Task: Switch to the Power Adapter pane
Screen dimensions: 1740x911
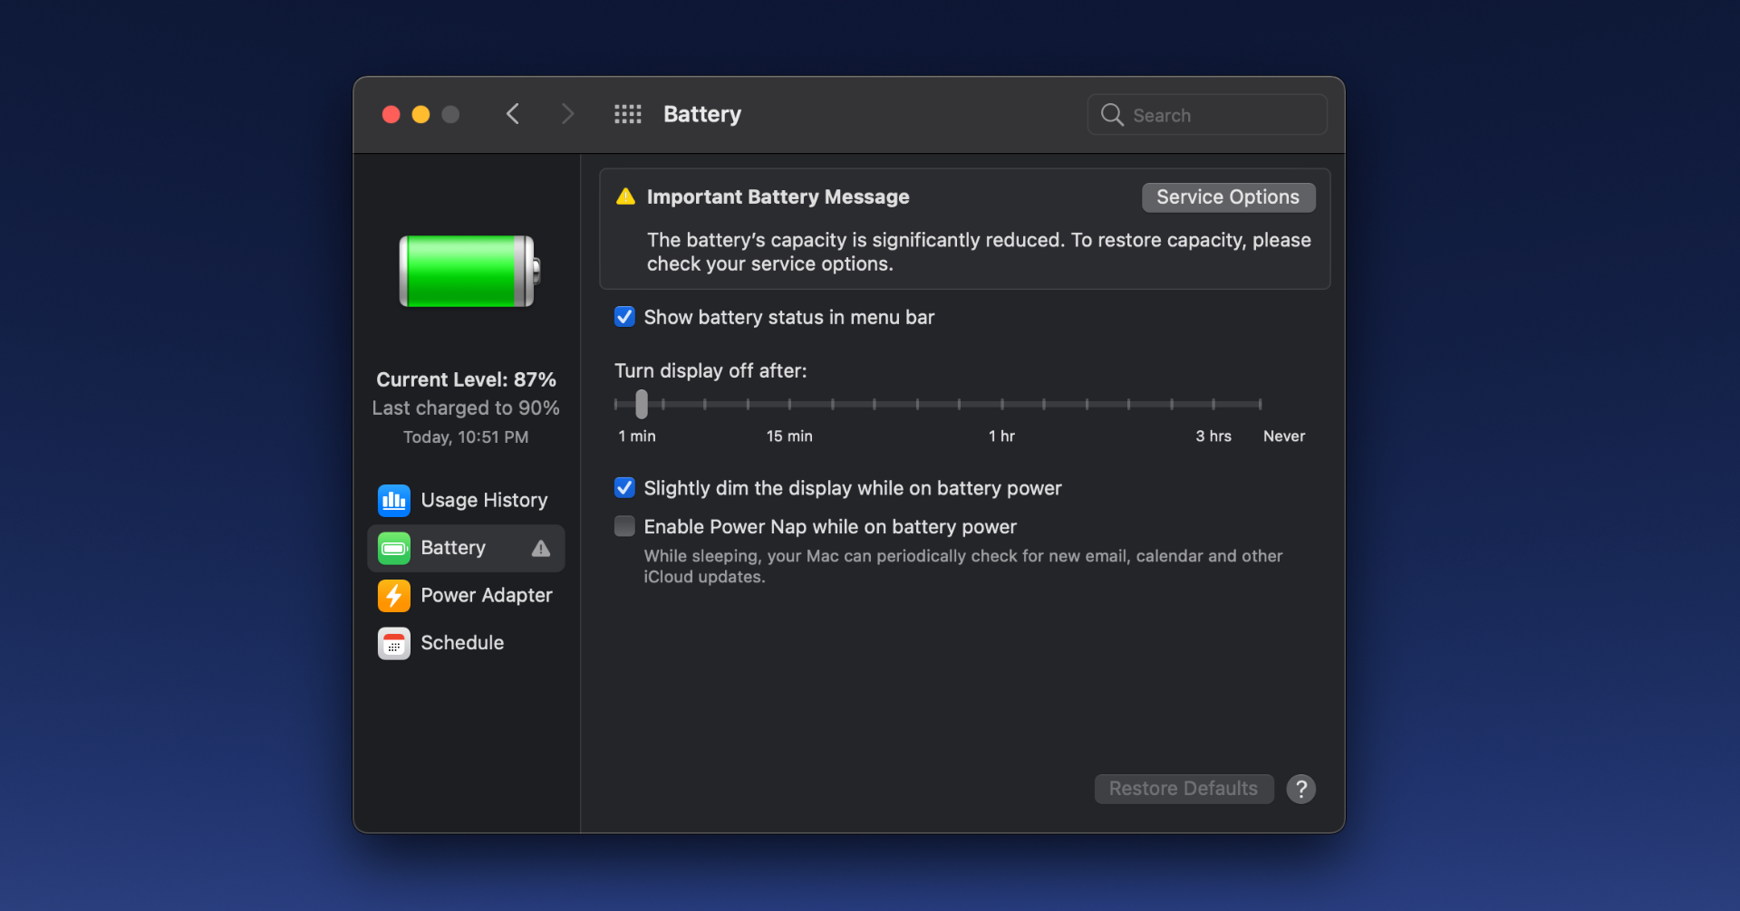Action: point(466,595)
